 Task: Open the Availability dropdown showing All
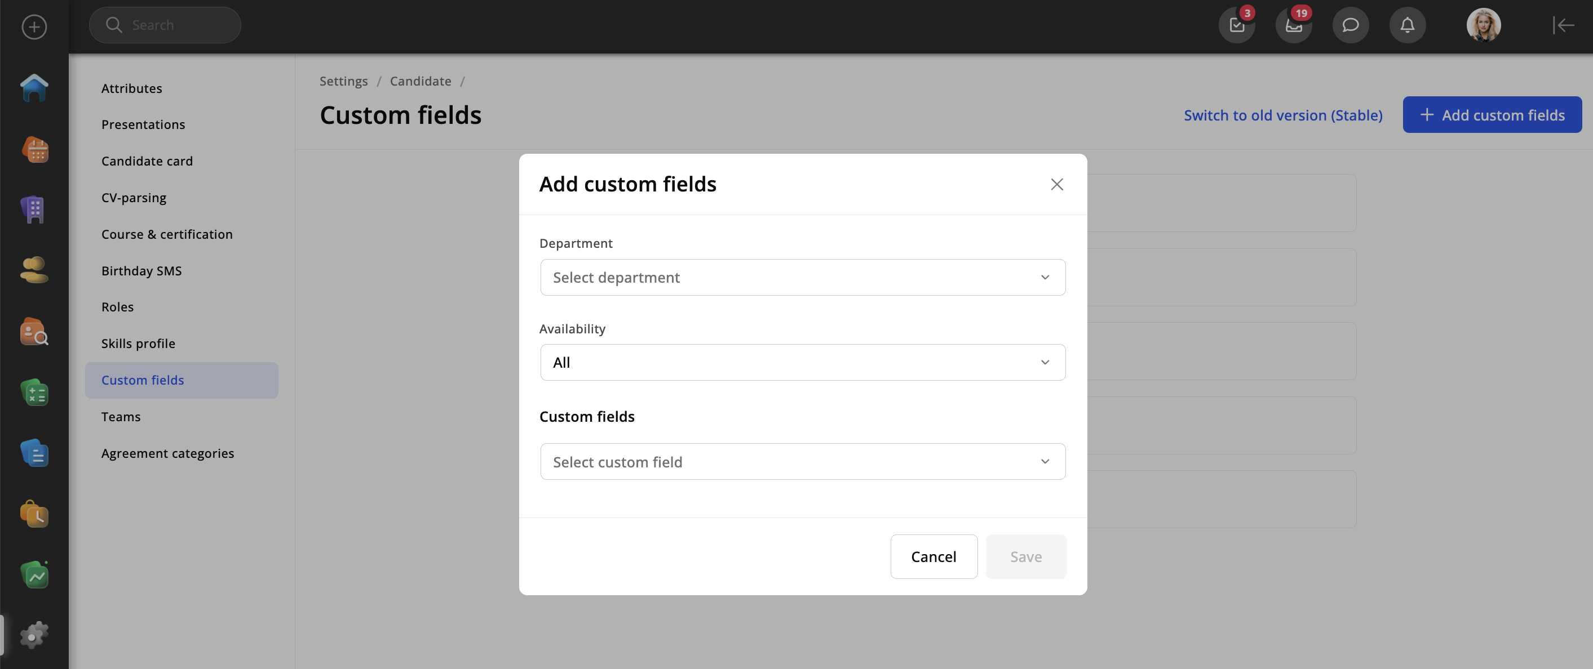(802, 363)
